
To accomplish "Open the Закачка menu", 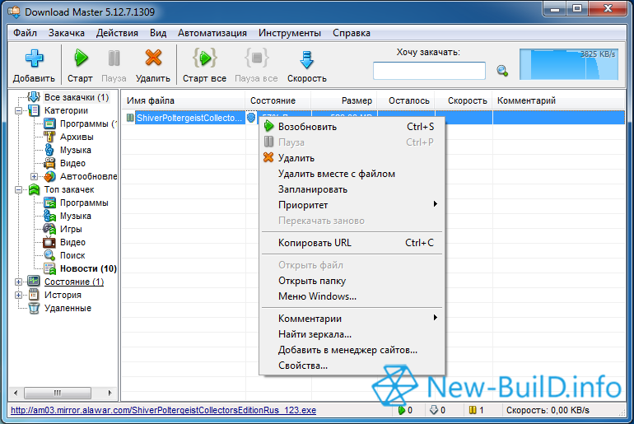I will click(67, 33).
